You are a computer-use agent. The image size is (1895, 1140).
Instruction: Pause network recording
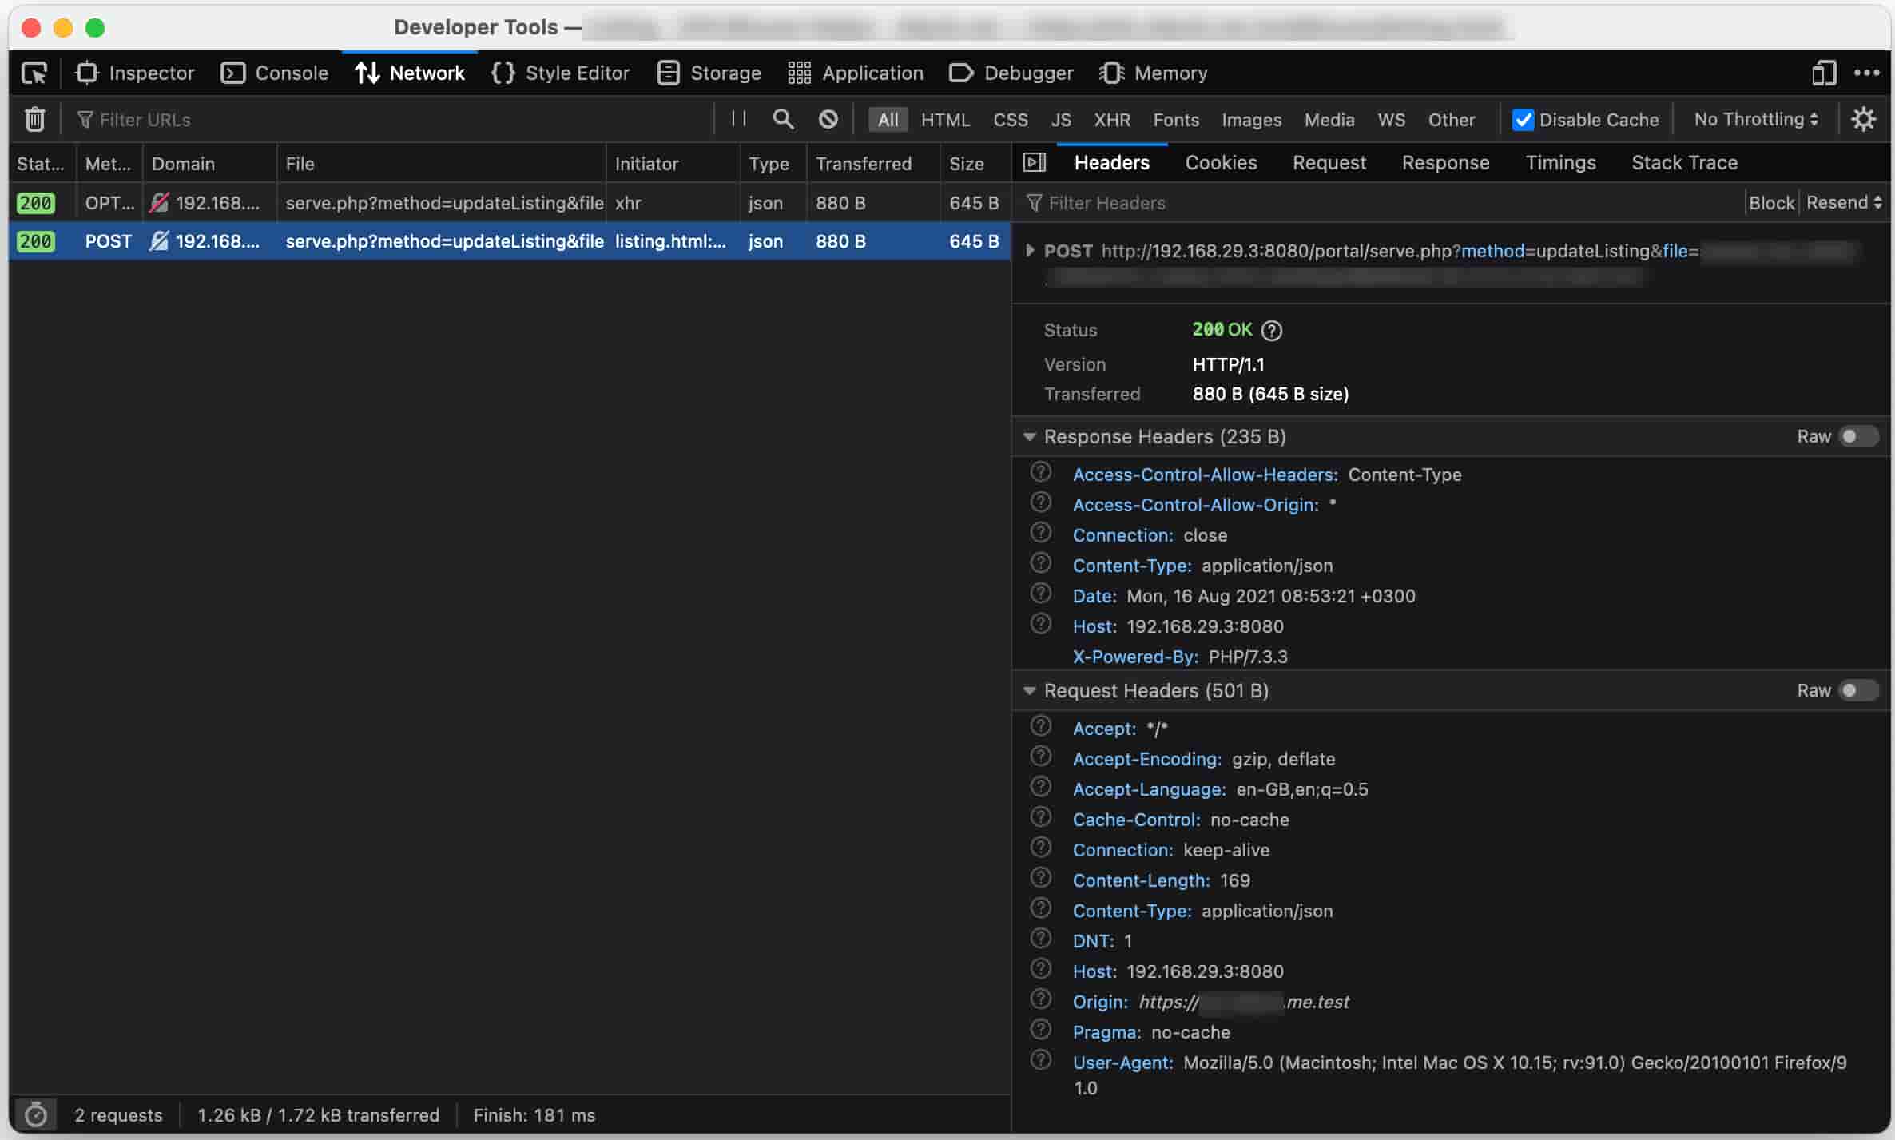(x=739, y=119)
